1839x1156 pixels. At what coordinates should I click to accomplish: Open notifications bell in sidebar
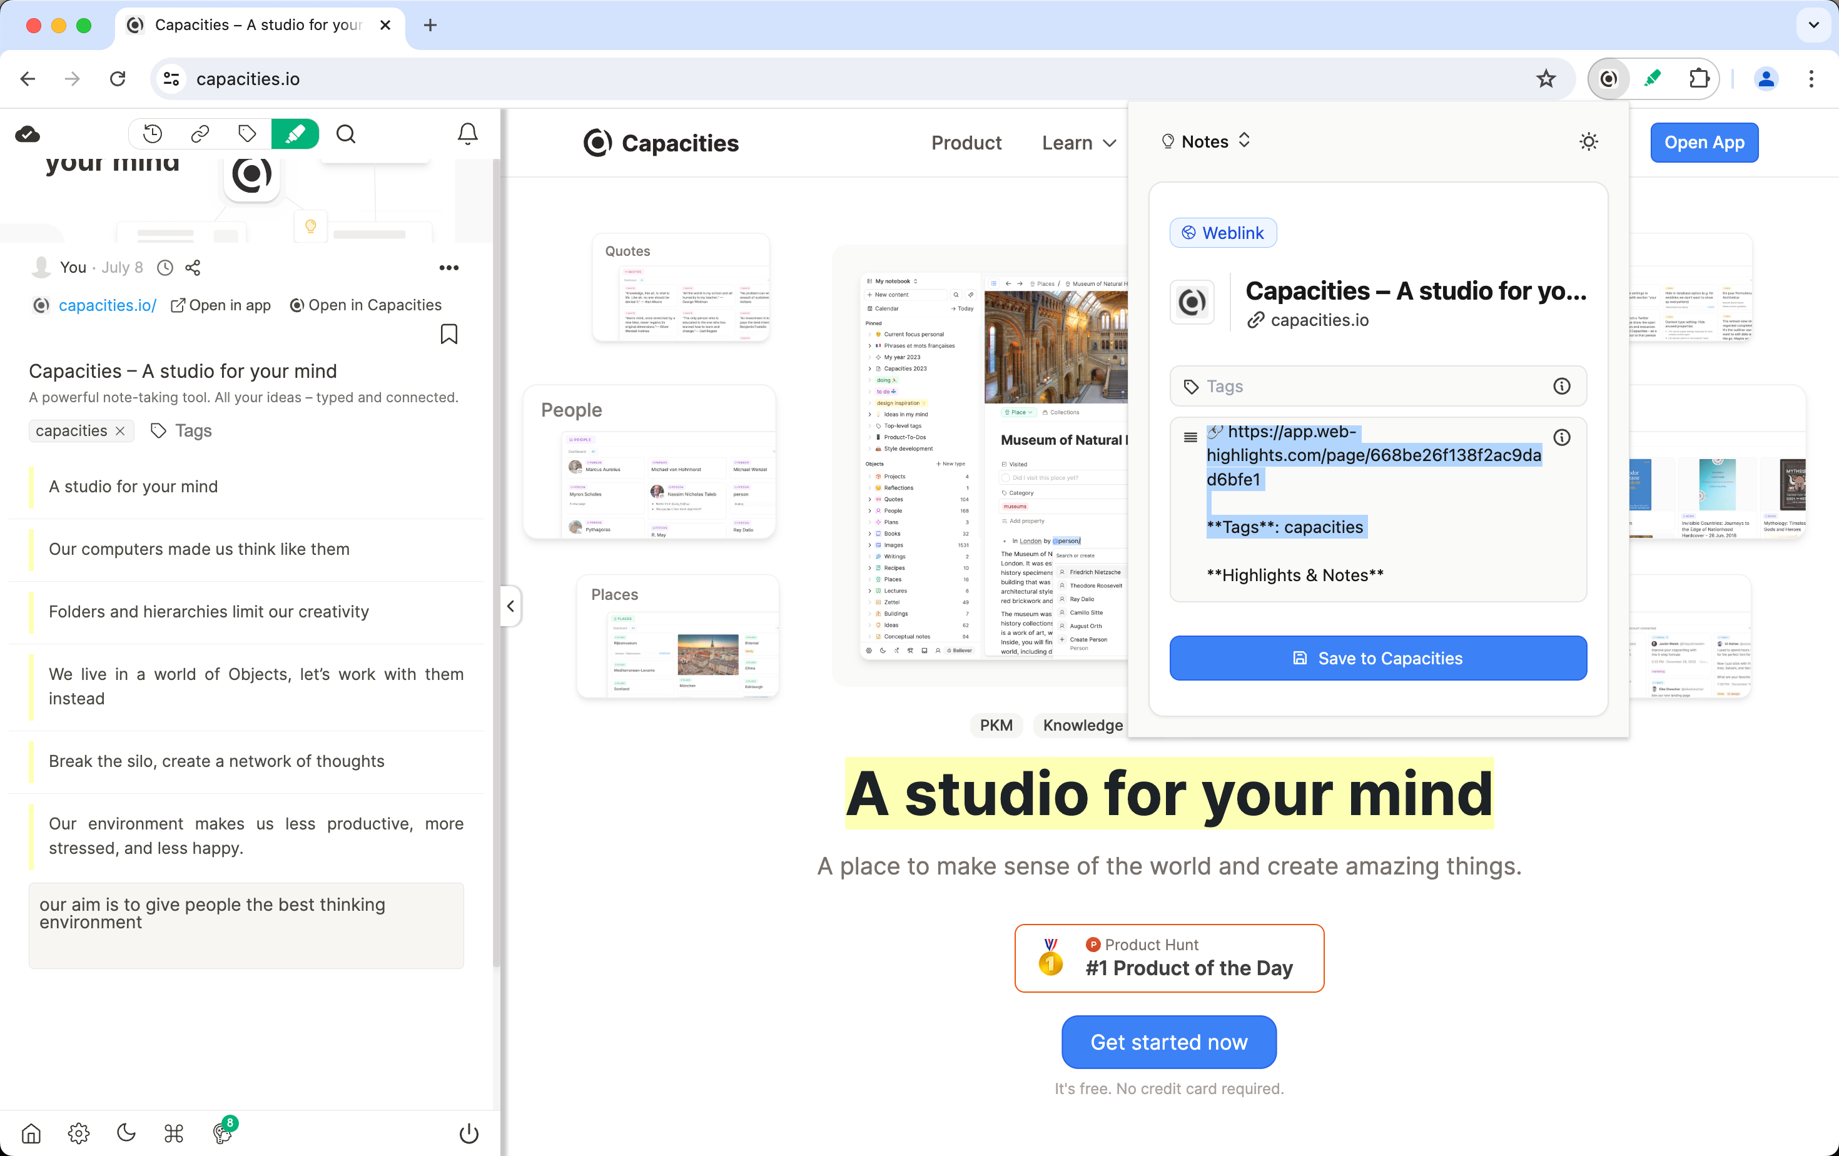[x=467, y=134]
